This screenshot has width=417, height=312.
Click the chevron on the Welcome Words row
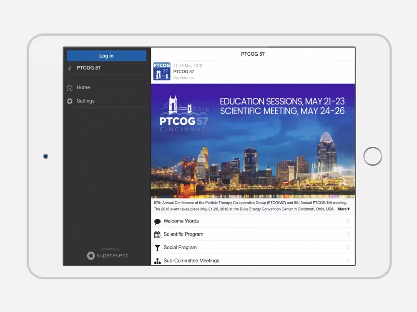[x=348, y=221]
